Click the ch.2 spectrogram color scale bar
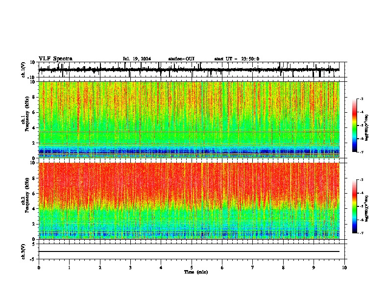Viewport: 388px width, 300px height. pyautogui.click(x=354, y=206)
